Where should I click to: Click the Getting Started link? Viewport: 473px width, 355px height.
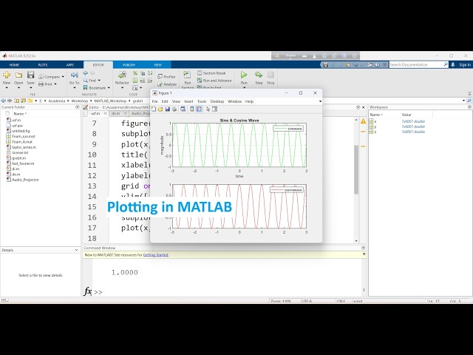click(x=156, y=254)
